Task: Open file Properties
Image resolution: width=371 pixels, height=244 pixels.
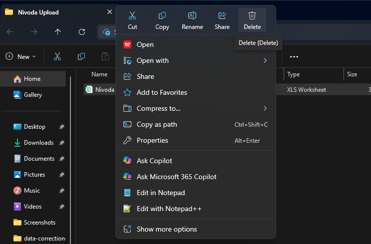Action: coord(196,140)
